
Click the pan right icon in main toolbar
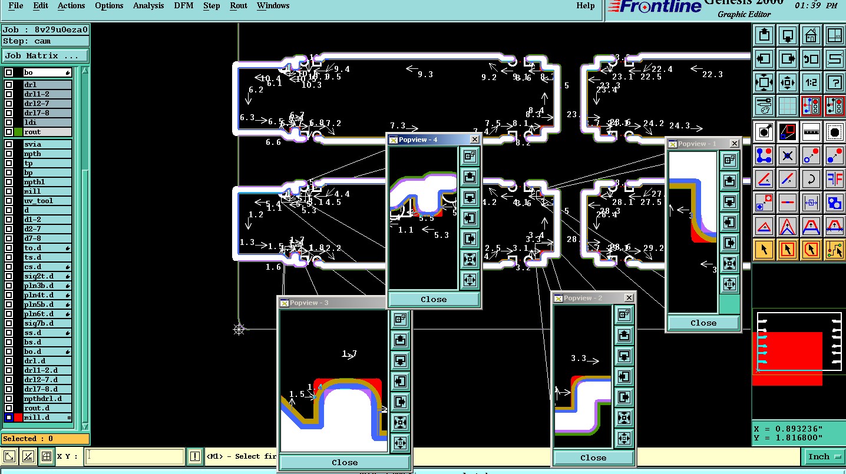788,58
